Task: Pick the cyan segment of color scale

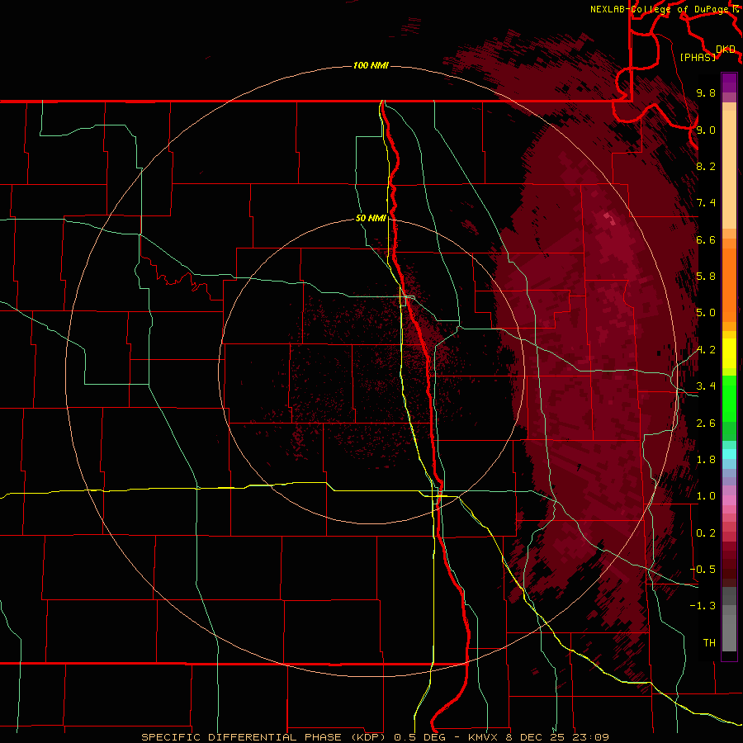Action: [729, 454]
